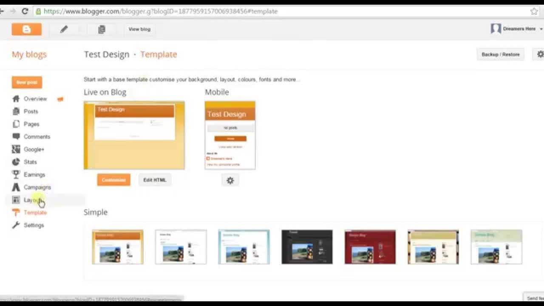Open Earnings section in sidebar

pyautogui.click(x=34, y=175)
